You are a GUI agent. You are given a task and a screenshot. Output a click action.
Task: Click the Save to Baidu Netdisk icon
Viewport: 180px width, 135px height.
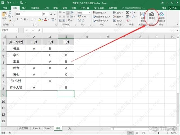click(161, 15)
